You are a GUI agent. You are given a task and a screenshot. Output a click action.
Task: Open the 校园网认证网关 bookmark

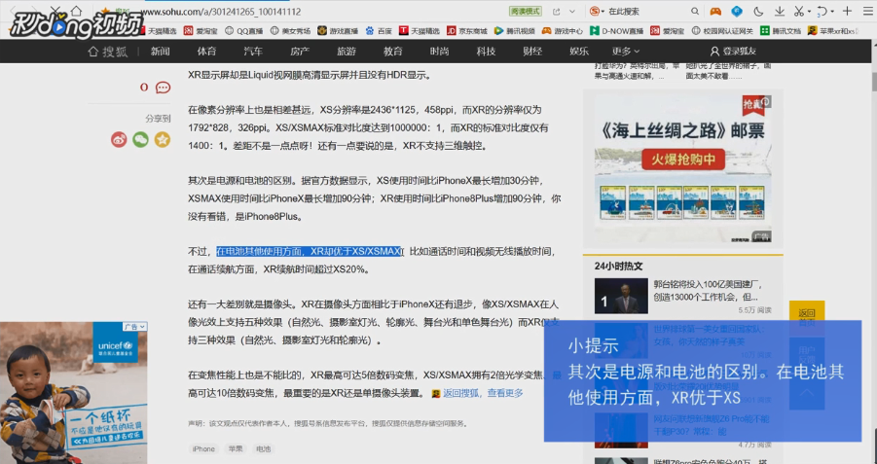tap(722, 31)
